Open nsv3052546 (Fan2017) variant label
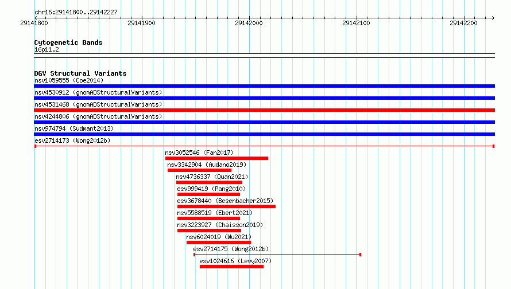Viewport: 511px width, 289px height. (x=199, y=153)
